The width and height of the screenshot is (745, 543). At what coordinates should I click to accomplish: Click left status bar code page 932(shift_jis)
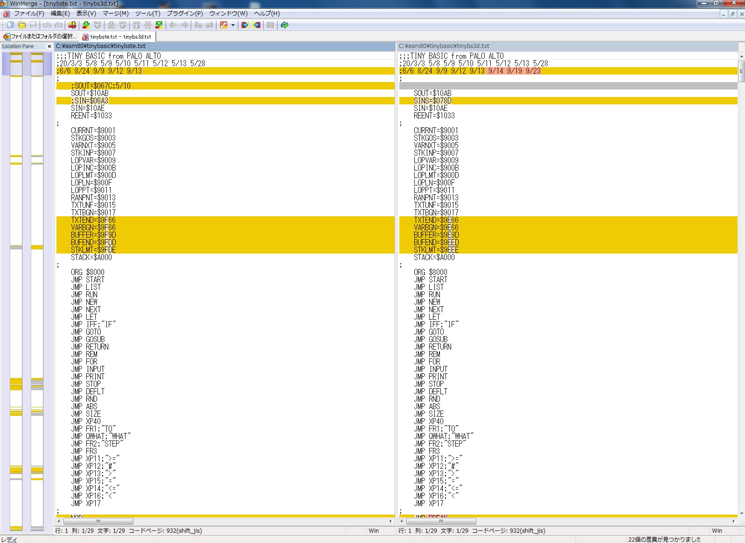click(x=166, y=530)
